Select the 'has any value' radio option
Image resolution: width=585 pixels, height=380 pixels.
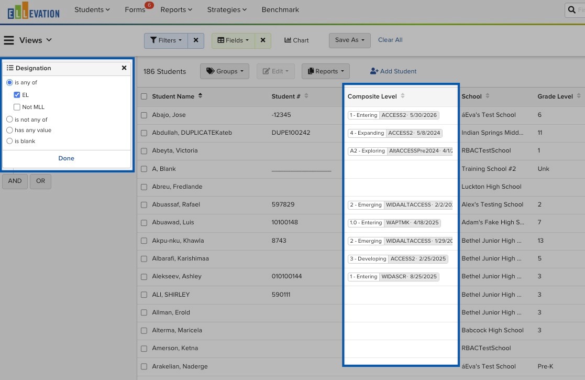coord(10,131)
